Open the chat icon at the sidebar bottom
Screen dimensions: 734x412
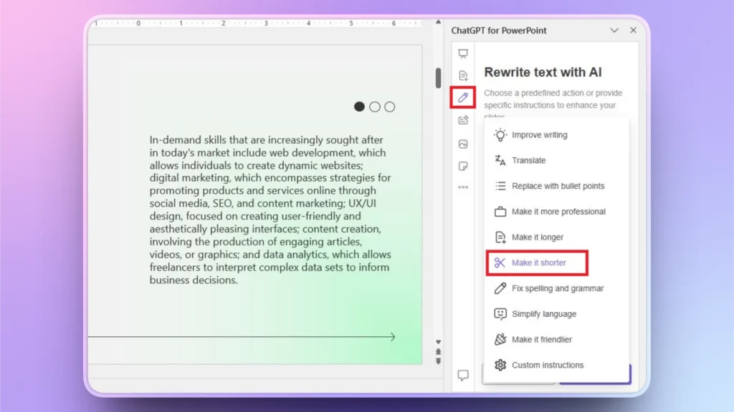click(x=463, y=373)
